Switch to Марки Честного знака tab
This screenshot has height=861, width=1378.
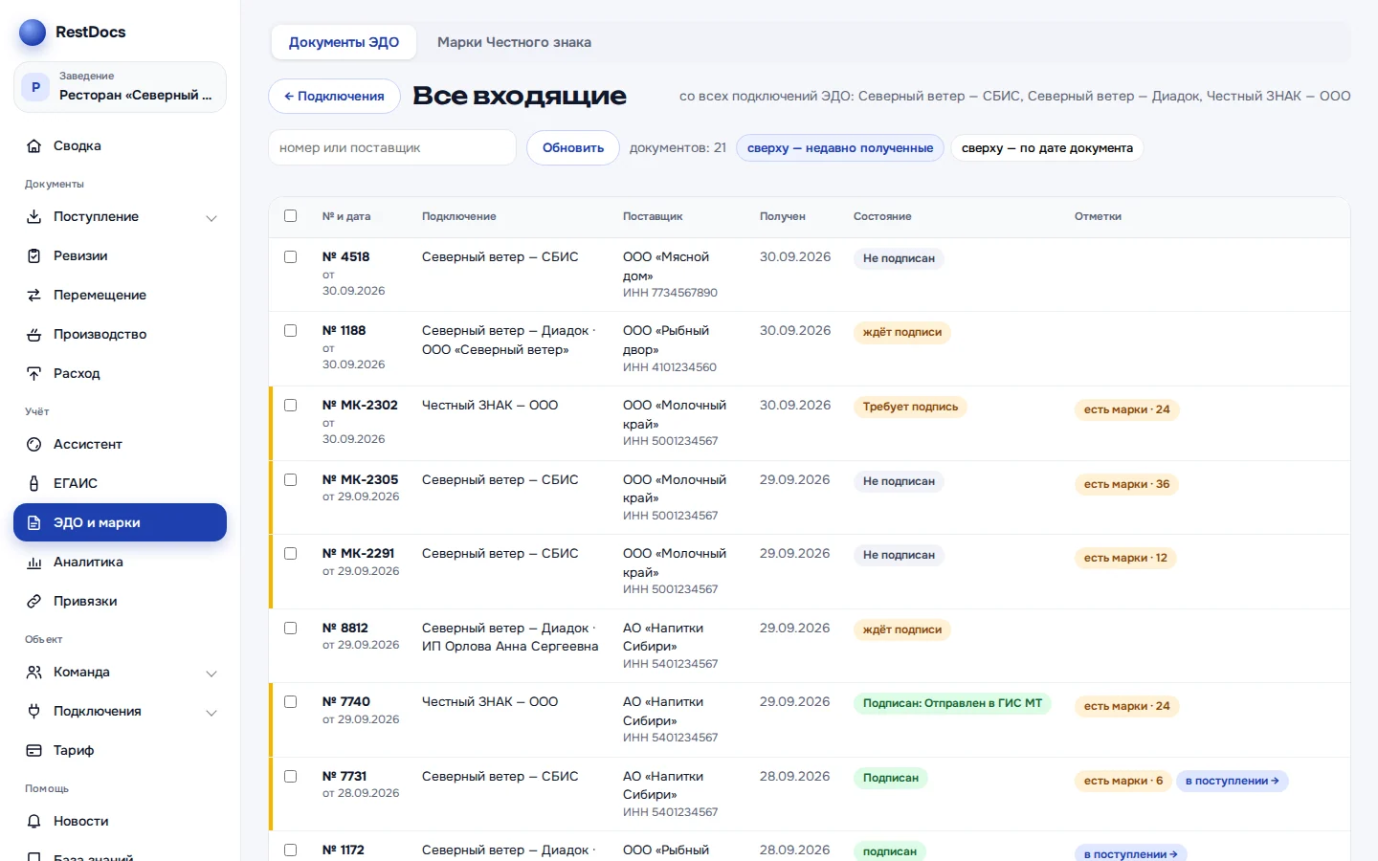[x=514, y=42]
